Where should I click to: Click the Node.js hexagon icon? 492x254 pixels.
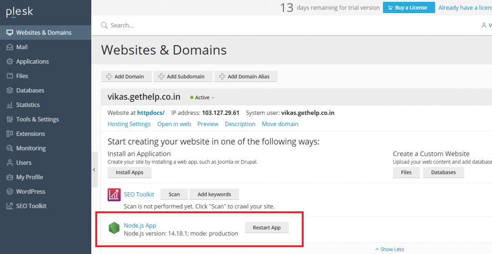coord(114,229)
